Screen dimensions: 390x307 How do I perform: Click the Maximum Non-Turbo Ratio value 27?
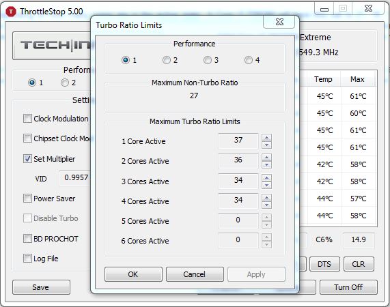point(194,96)
